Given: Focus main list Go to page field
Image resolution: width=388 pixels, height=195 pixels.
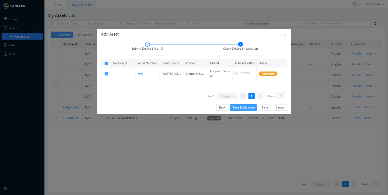Looking at the screenshot, I should tap(376, 184).
